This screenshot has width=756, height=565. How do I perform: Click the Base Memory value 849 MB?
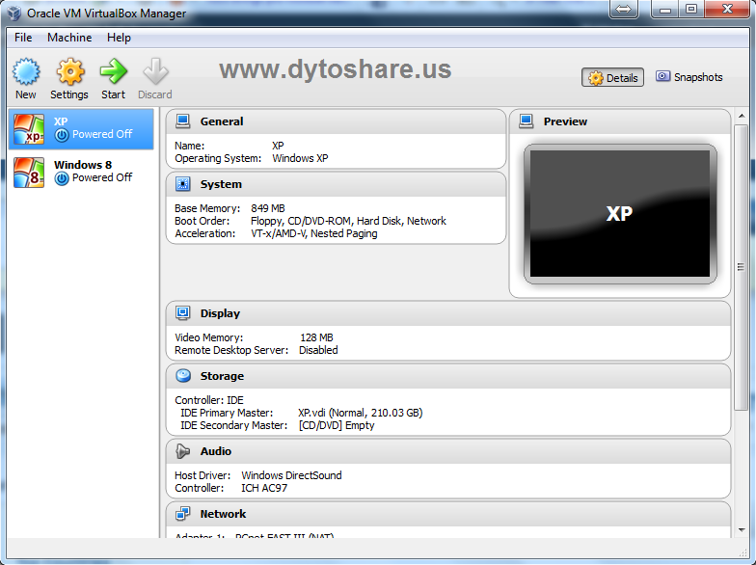[268, 208]
